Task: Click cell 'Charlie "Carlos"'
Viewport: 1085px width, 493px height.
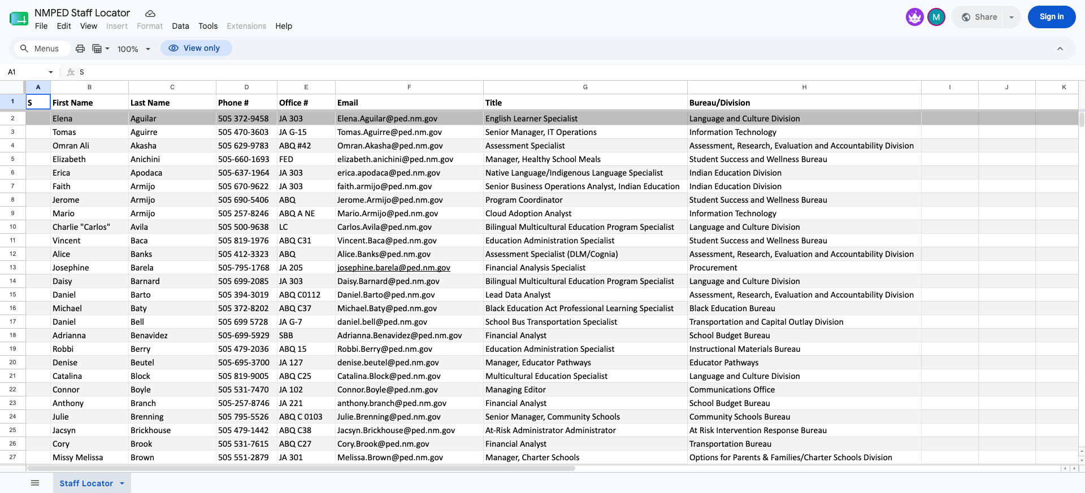Action: 89,227
